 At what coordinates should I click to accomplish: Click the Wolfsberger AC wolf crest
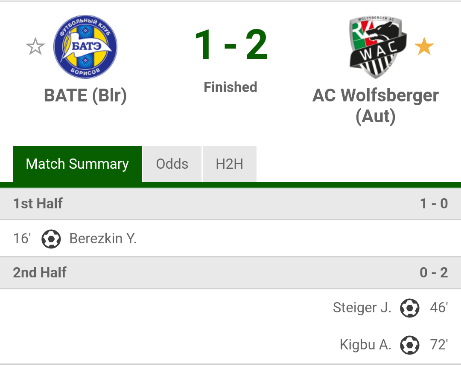378,47
